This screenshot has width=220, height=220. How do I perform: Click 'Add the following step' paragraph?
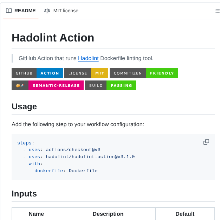click(78, 124)
